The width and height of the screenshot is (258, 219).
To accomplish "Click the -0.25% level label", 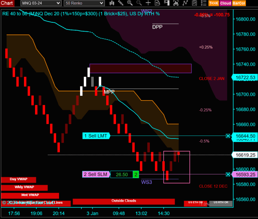I will point(205,110).
